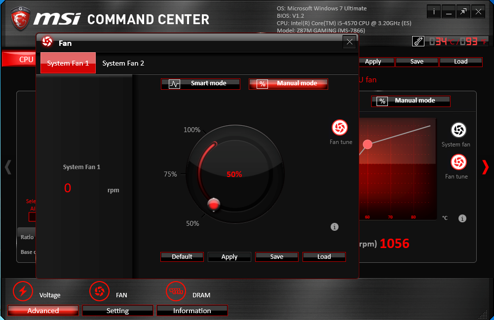The image size is (494, 320).
Task: Click Default in the Fan dialog
Action: 182,257
